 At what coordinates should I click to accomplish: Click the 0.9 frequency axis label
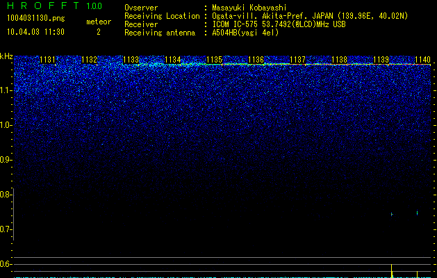point(6,160)
